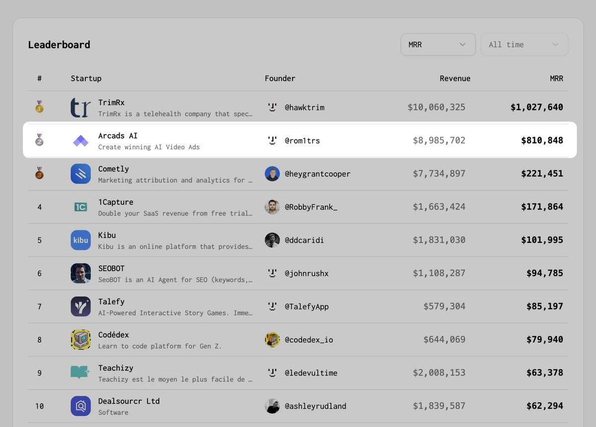The width and height of the screenshot is (596, 427).
Task: Click the Kibu logo icon
Action: click(x=80, y=240)
